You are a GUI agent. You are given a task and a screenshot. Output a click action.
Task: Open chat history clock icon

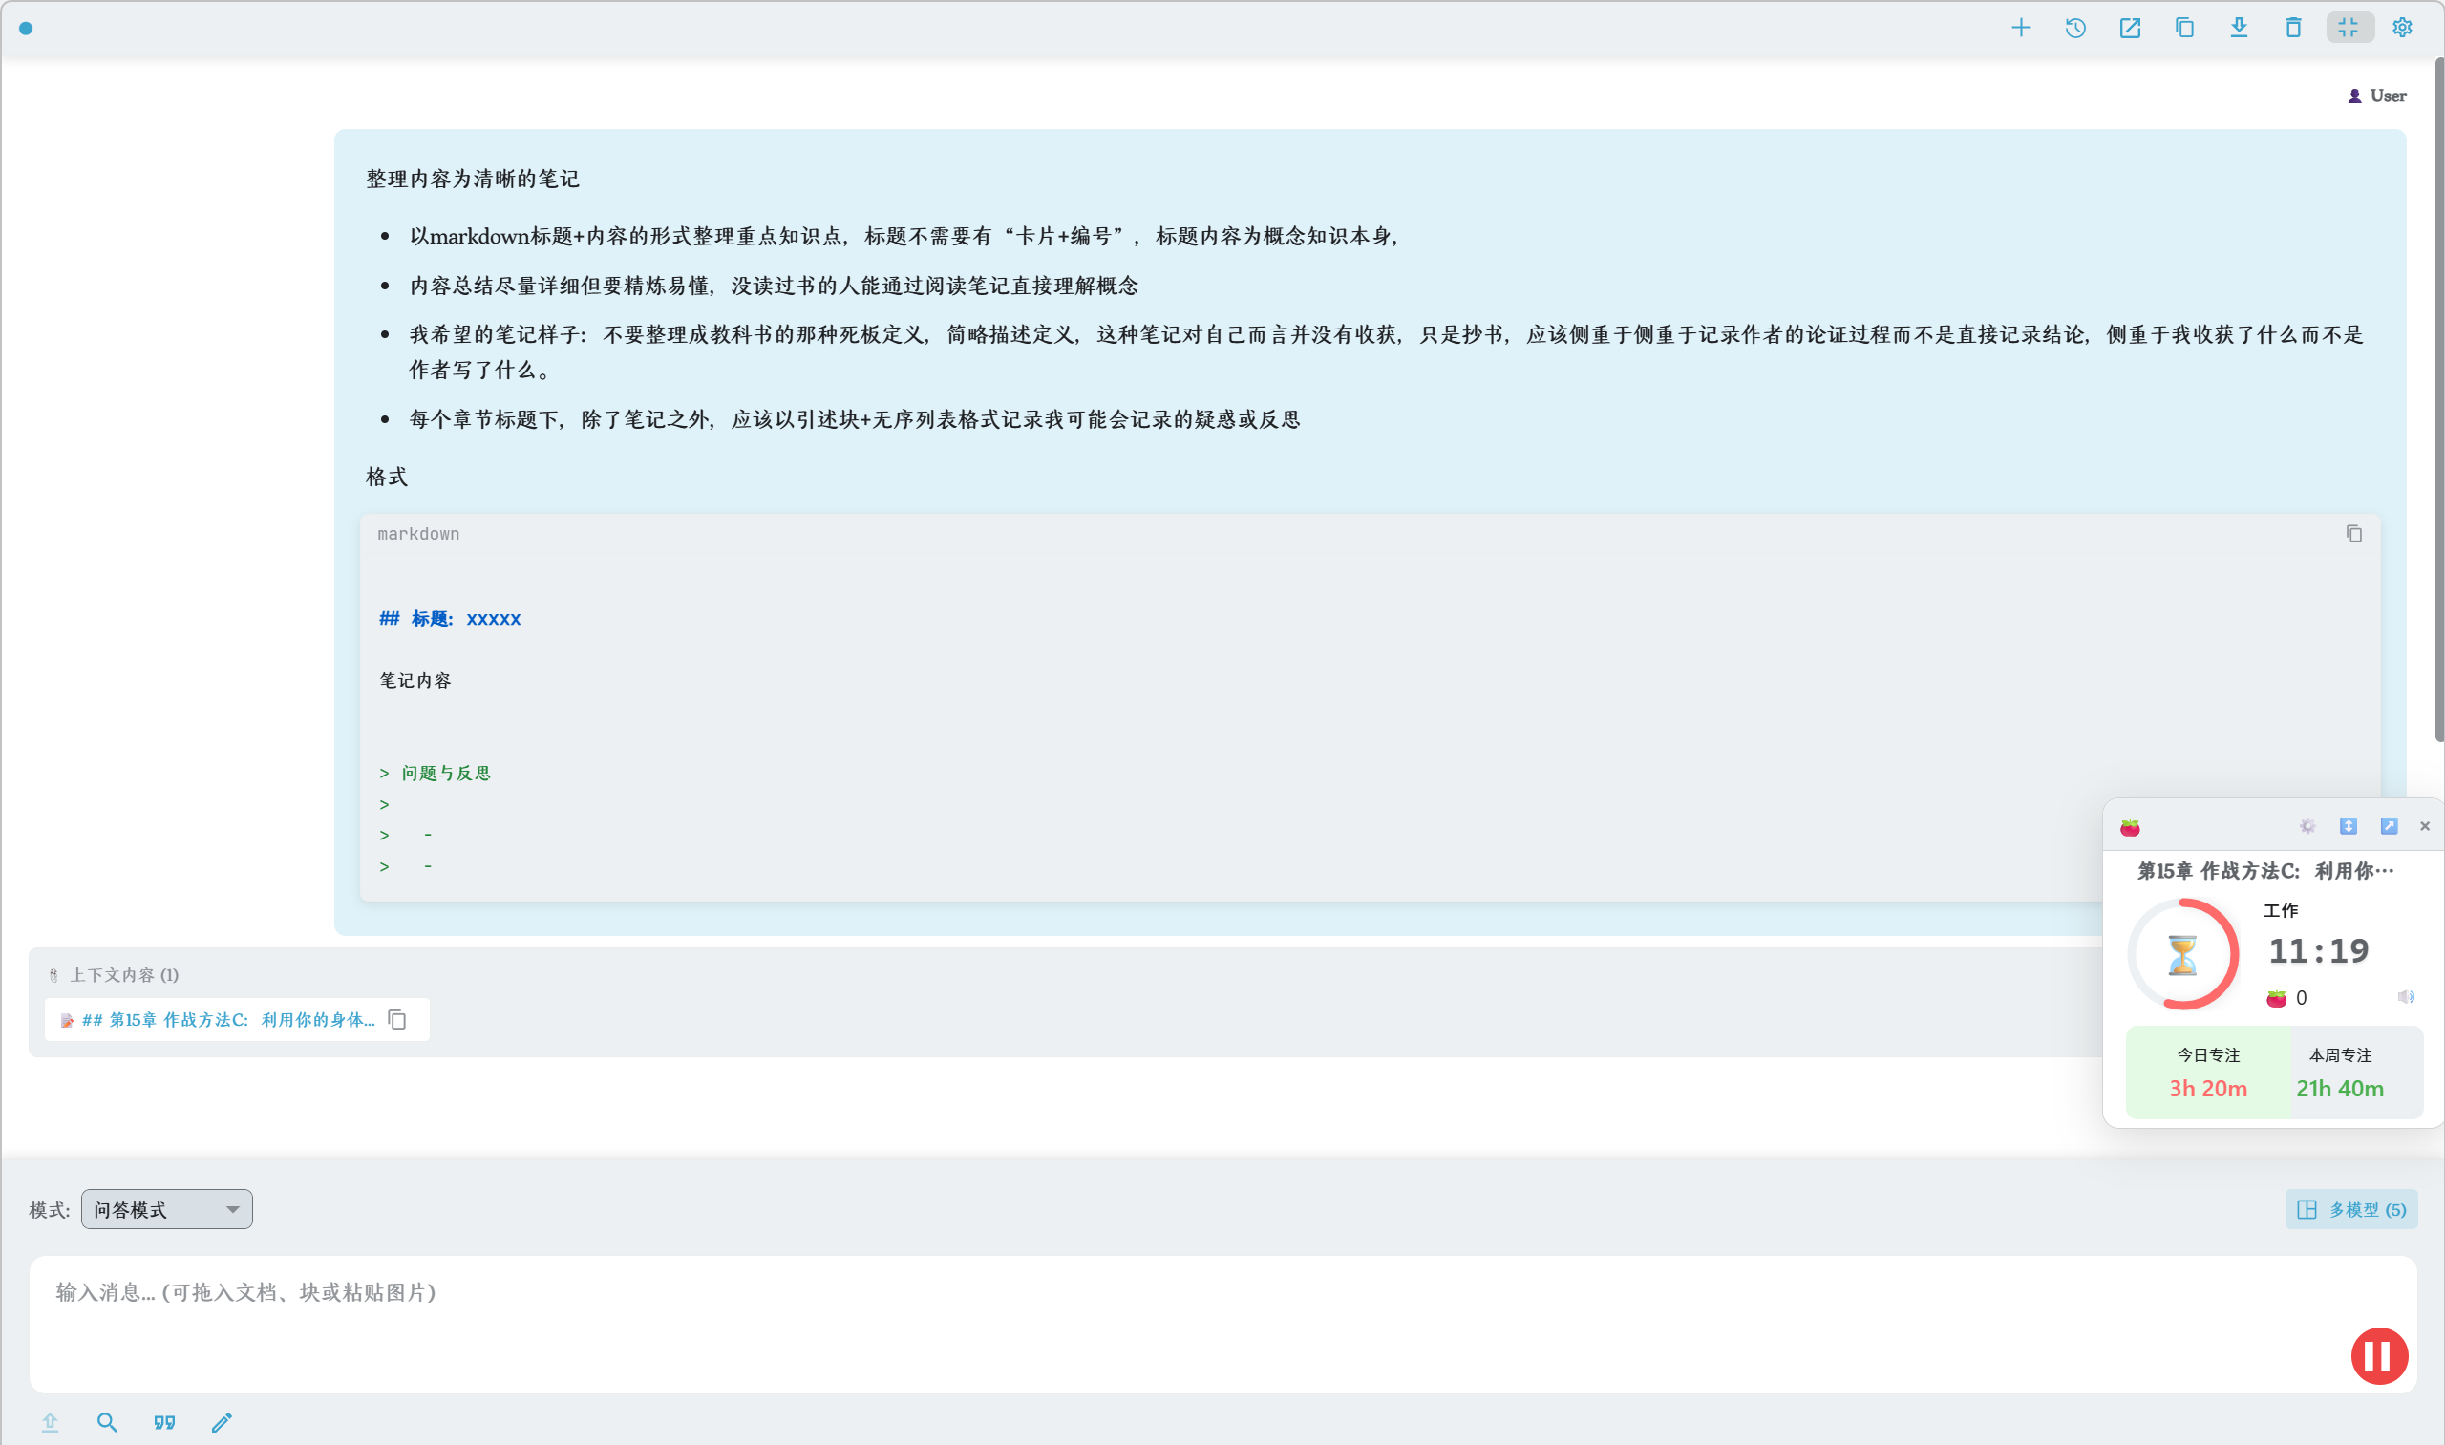click(2075, 28)
